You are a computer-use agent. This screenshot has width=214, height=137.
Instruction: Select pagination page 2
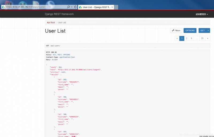pos(186,38)
